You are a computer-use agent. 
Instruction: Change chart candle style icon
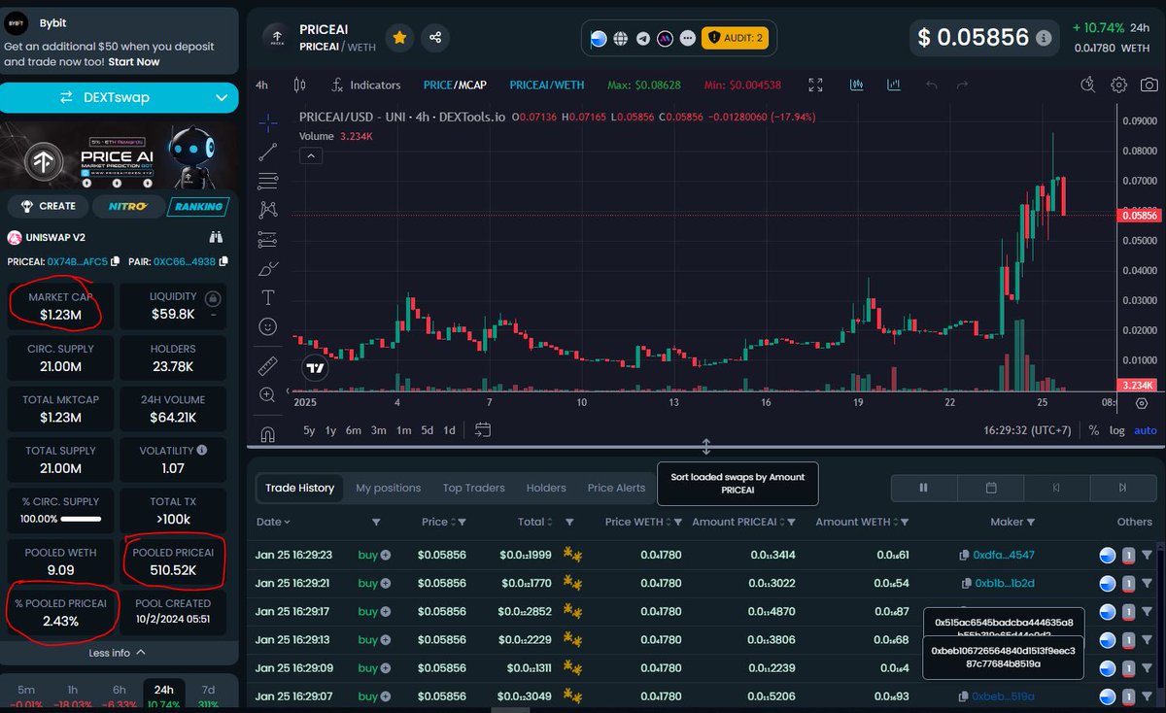click(x=299, y=85)
